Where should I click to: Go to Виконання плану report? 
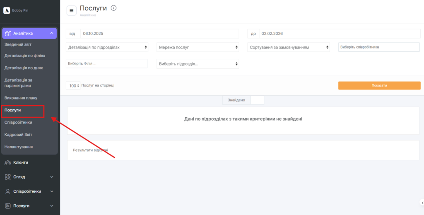click(21, 98)
